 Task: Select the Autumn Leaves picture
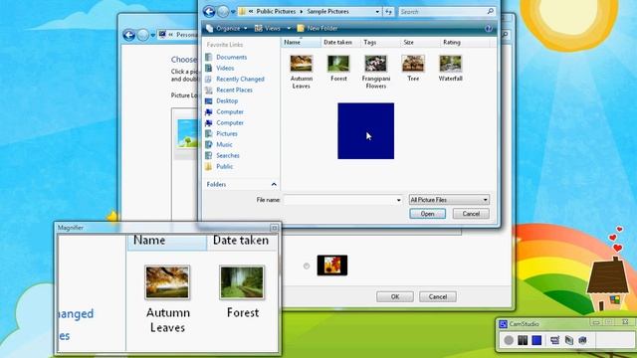[x=301, y=72]
